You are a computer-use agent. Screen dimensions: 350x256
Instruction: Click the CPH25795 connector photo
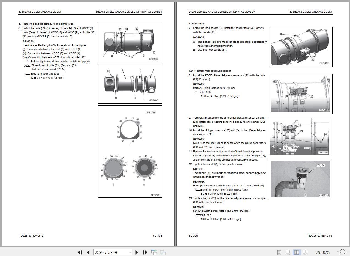click(x=300, y=179)
